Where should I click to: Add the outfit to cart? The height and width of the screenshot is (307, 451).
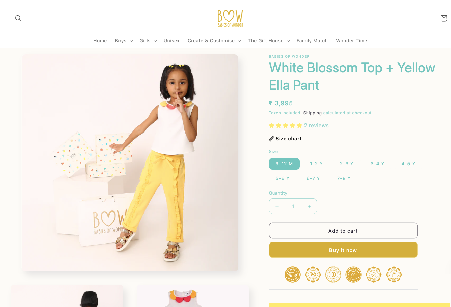(x=343, y=231)
